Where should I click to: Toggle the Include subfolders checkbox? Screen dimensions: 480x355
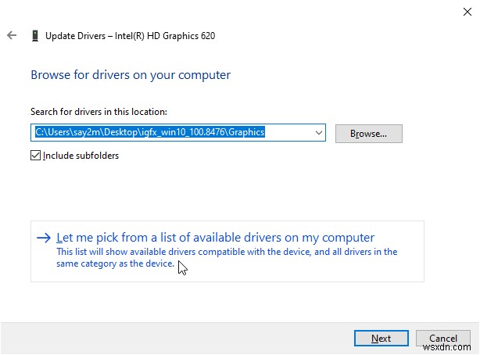coord(35,156)
